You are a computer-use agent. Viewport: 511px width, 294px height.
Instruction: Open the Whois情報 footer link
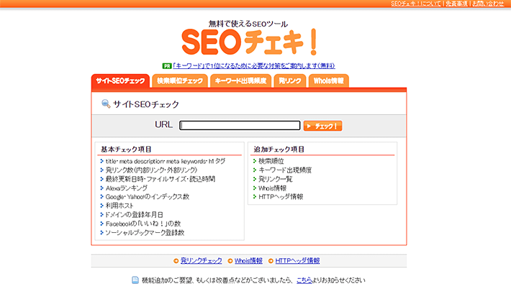[x=248, y=261]
